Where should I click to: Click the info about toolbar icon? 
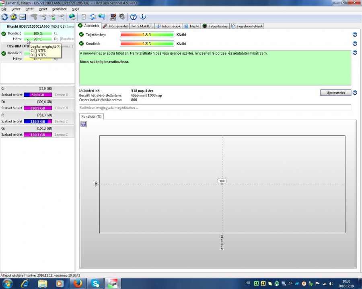(143, 17)
